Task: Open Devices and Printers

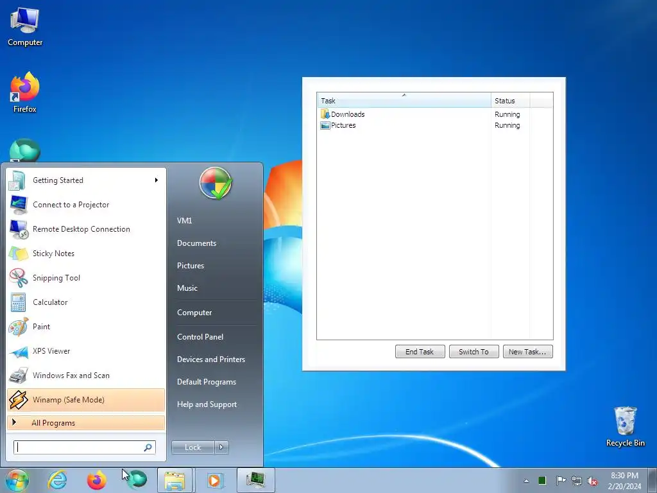Action: [211, 359]
